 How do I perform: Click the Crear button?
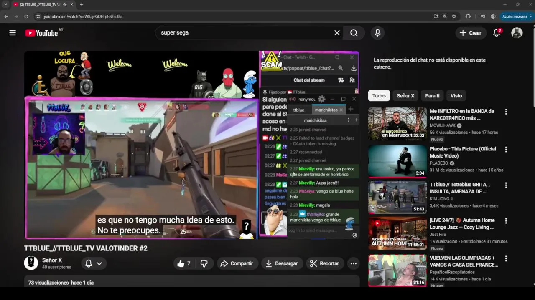(471, 33)
